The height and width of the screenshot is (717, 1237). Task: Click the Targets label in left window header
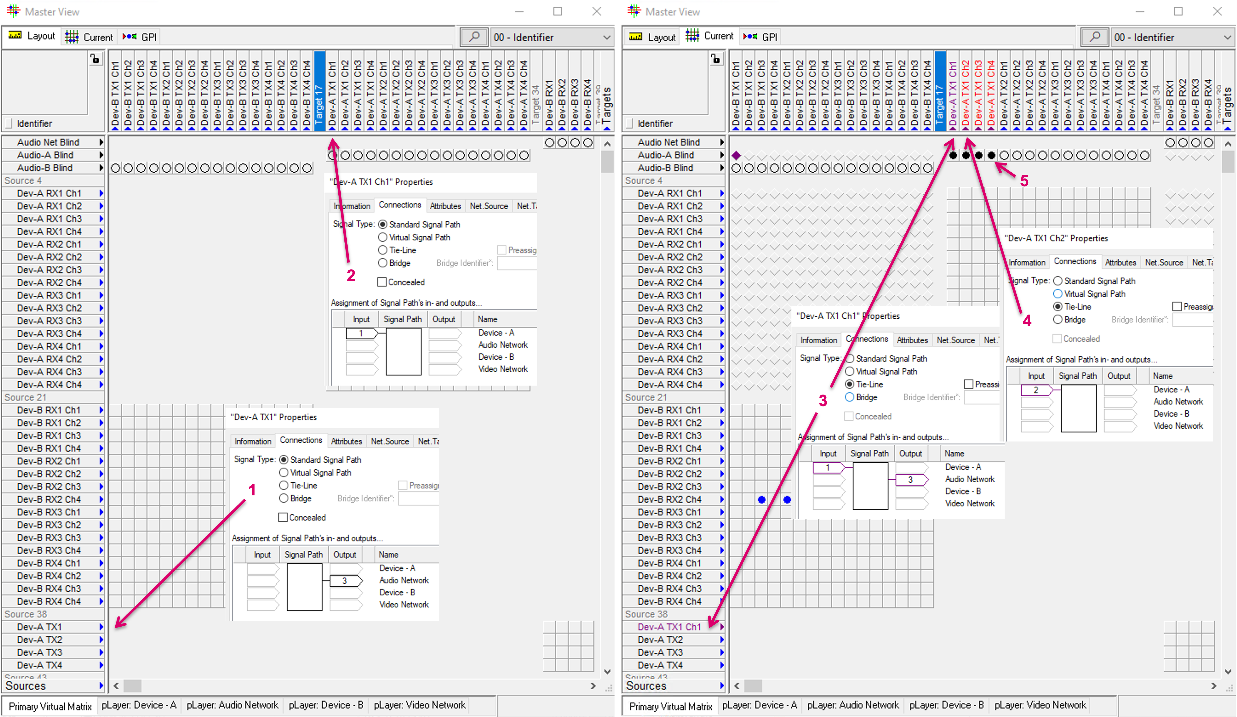[607, 105]
